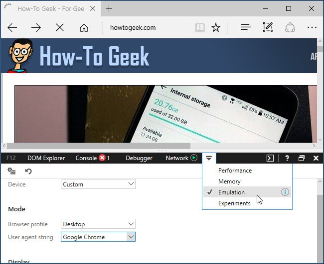
Task: Select the How-To Geek browser tab
Action: [51, 8]
